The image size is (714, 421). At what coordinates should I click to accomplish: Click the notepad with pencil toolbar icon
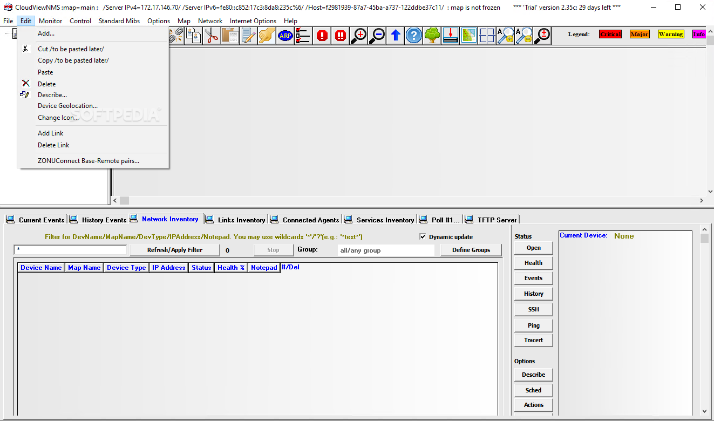tap(248, 36)
